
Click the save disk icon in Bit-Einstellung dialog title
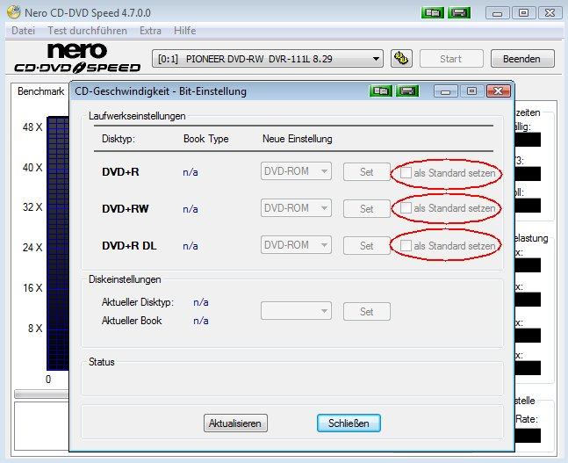pos(407,90)
